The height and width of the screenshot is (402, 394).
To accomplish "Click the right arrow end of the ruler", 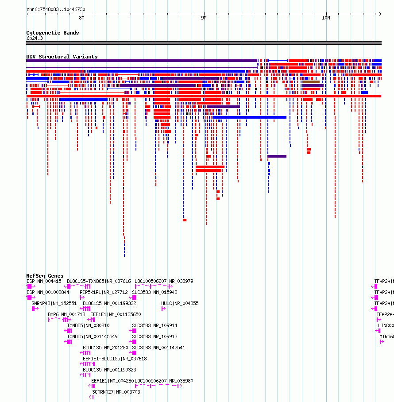I will (x=380, y=14).
